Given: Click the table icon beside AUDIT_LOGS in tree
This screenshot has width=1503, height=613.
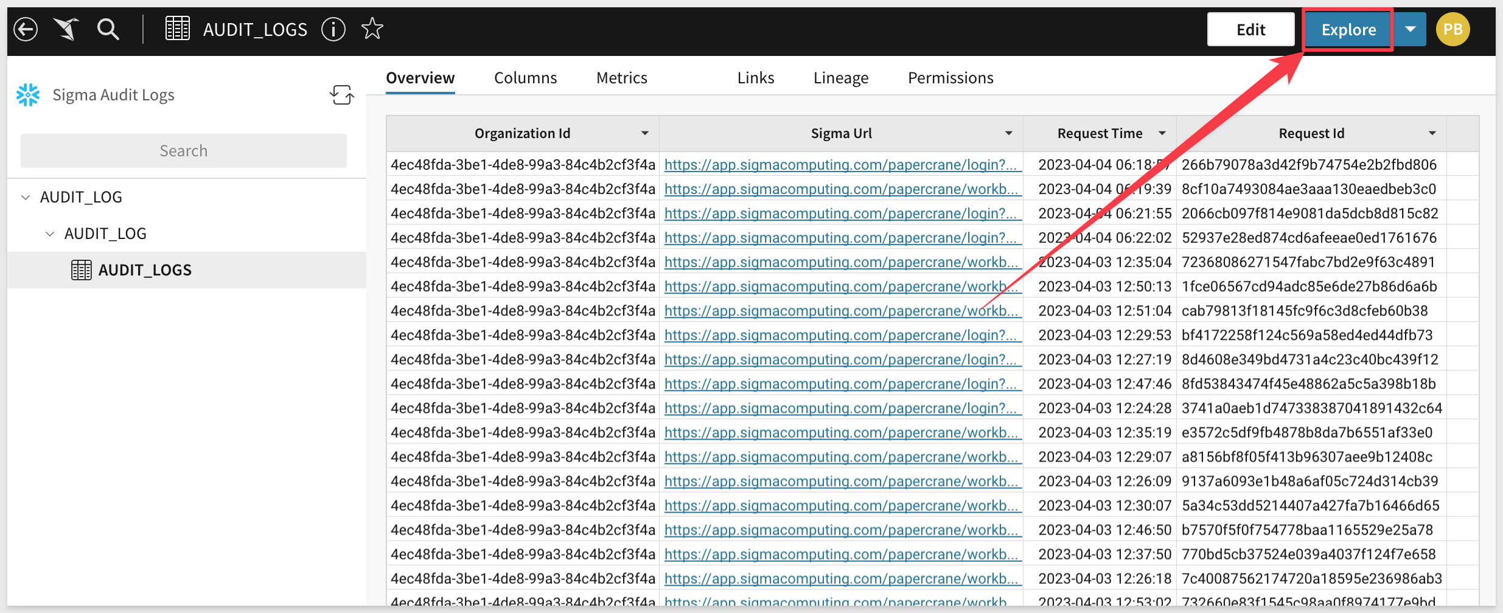Looking at the screenshot, I should pos(82,270).
